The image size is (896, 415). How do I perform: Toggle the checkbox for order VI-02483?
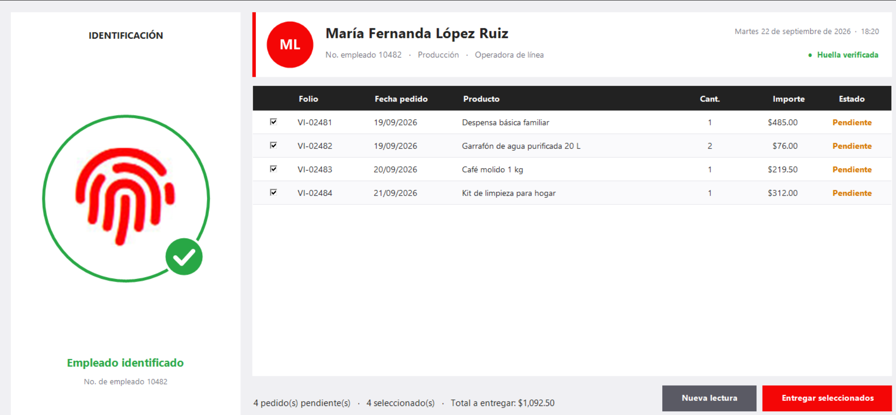click(x=273, y=169)
